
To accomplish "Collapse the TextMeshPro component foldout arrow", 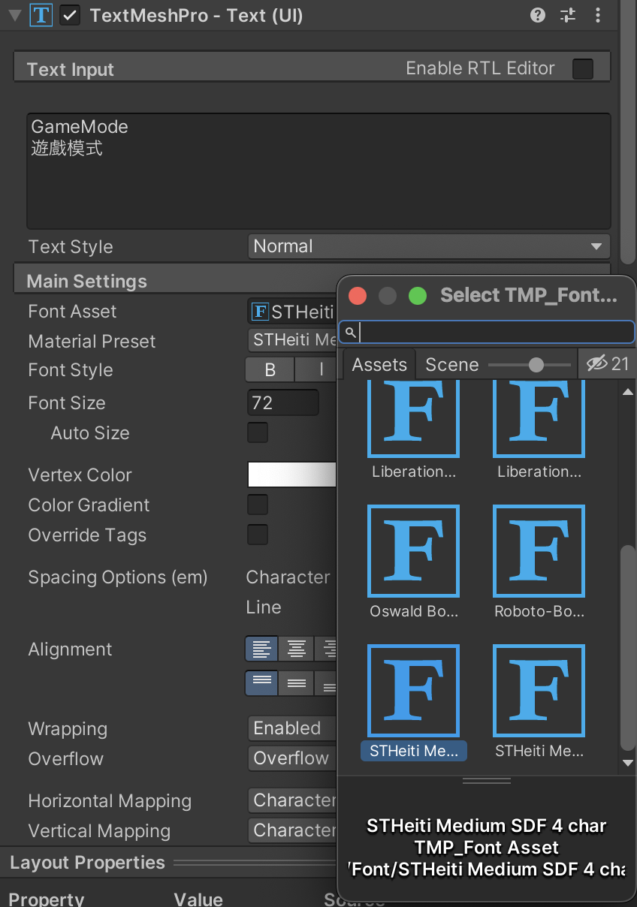I will (x=14, y=15).
